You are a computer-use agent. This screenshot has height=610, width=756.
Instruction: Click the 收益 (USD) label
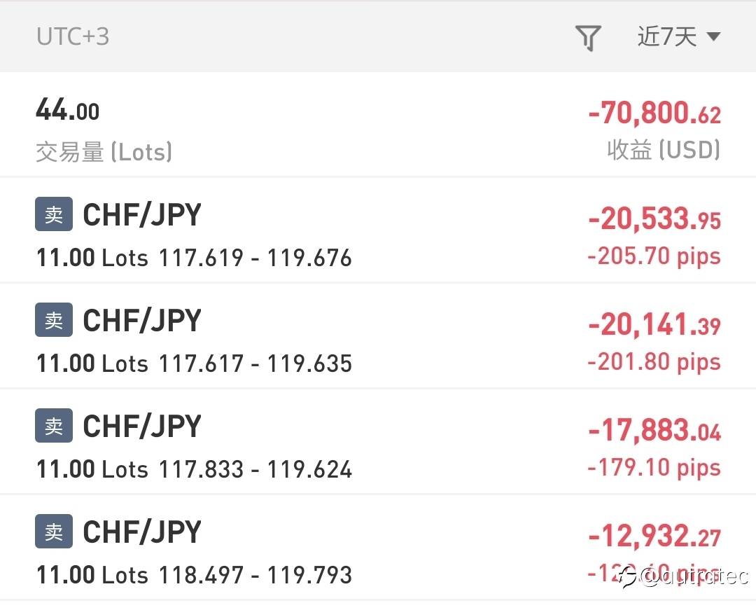point(664,149)
